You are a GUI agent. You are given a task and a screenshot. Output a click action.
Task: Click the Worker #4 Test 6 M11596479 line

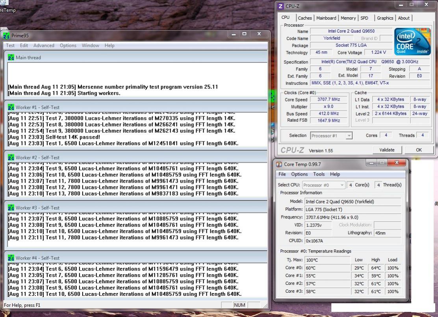click(x=123, y=269)
